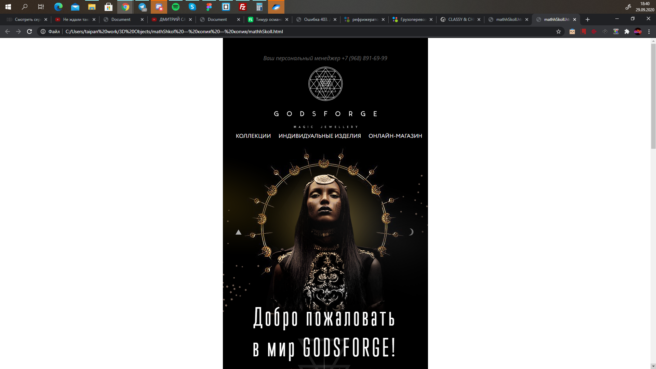The image size is (656, 369).
Task: Open the Windows Start menu
Action: tap(8, 6)
